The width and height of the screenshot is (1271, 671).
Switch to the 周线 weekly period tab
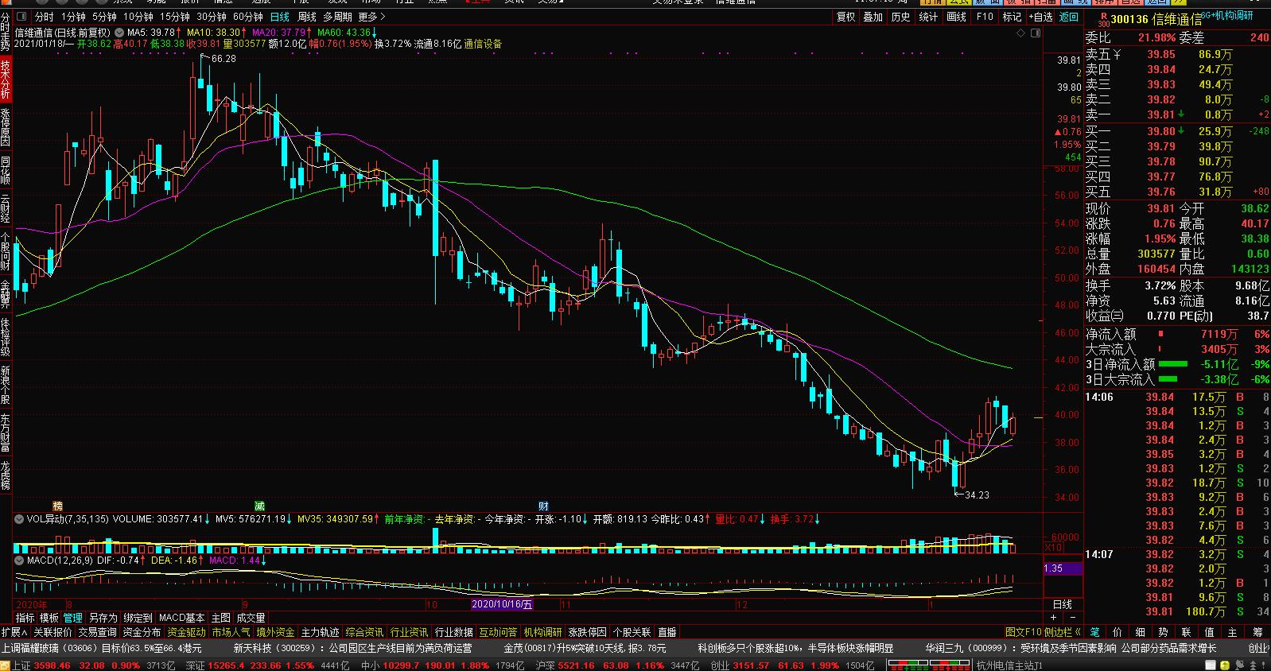coord(306,17)
